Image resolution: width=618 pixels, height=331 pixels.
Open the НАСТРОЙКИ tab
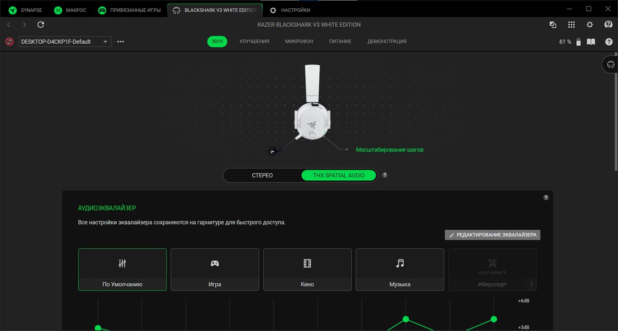pyautogui.click(x=290, y=10)
